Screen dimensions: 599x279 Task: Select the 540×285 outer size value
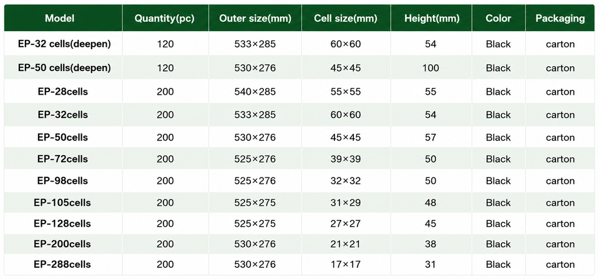255,92
